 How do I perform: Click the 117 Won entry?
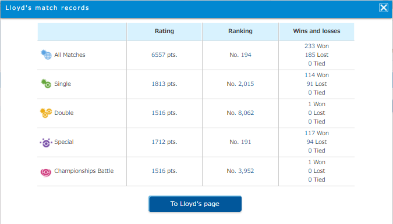coord(317,133)
